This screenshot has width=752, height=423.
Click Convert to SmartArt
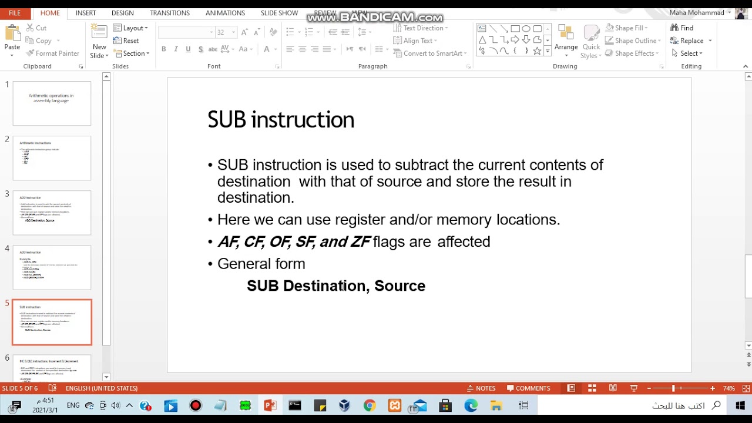coord(429,53)
